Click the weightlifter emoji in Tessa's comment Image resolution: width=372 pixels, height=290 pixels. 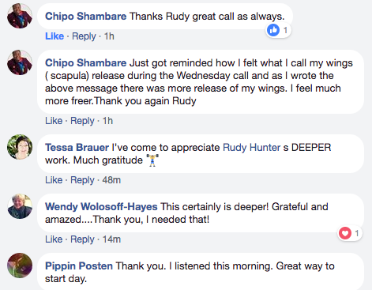152,160
